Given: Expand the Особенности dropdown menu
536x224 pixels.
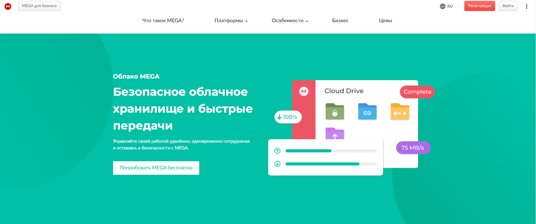Looking at the screenshot, I should click(x=290, y=21).
